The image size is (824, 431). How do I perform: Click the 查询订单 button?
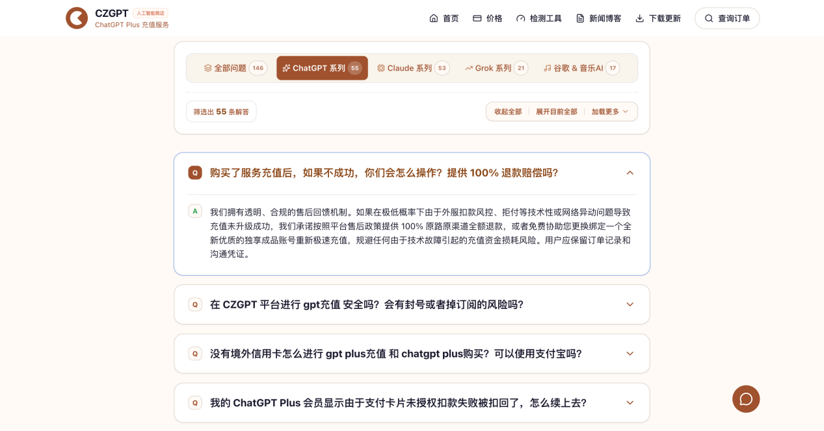click(x=727, y=18)
